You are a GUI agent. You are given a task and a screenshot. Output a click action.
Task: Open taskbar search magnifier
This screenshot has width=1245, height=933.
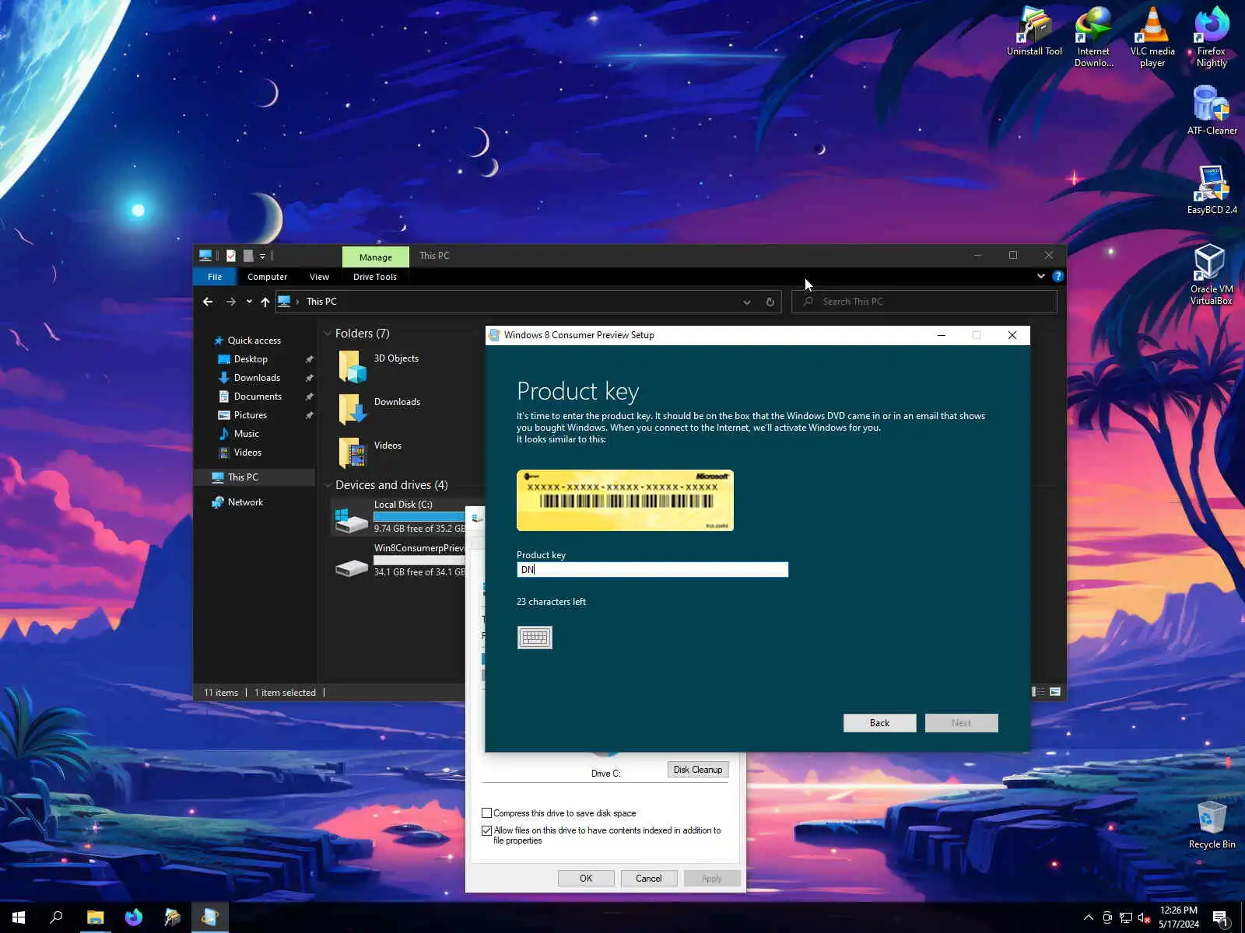click(56, 917)
